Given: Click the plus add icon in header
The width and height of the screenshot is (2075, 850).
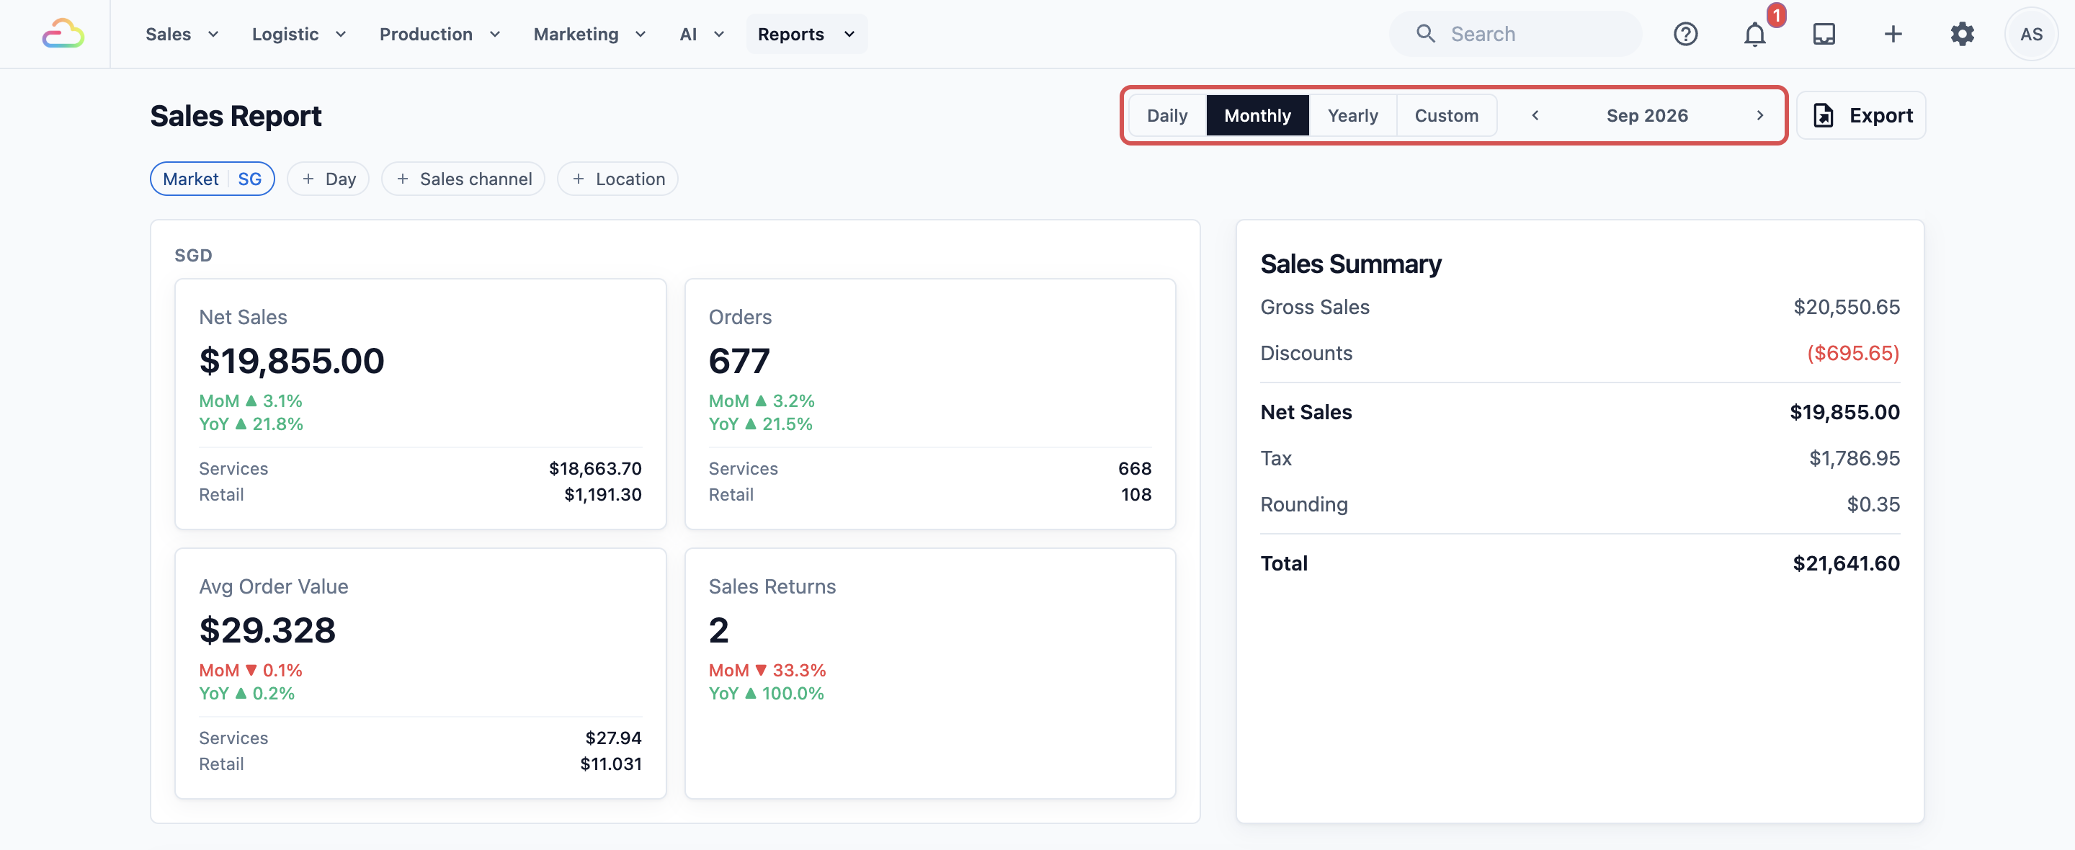Looking at the screenshot, I should pyautogui.click(x=1893, y=34).
